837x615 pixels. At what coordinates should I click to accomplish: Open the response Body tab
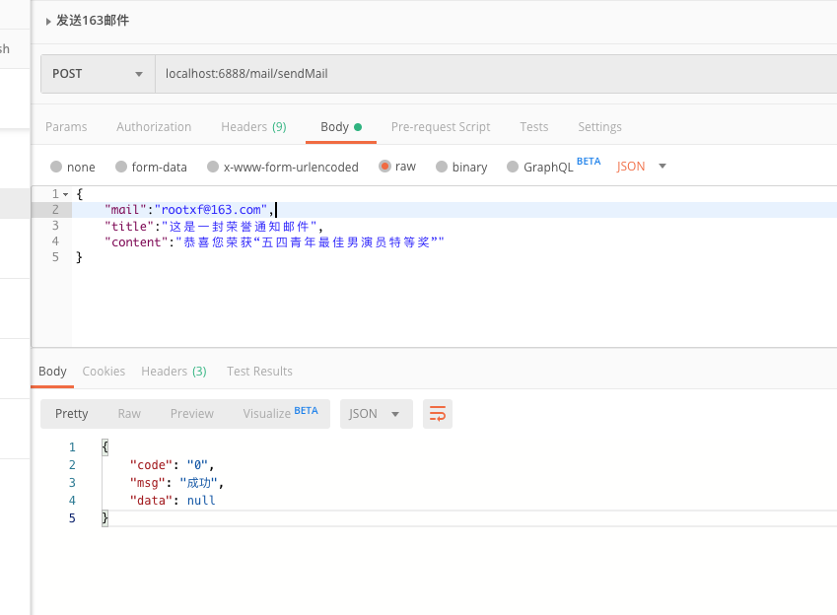click(52, 371)
